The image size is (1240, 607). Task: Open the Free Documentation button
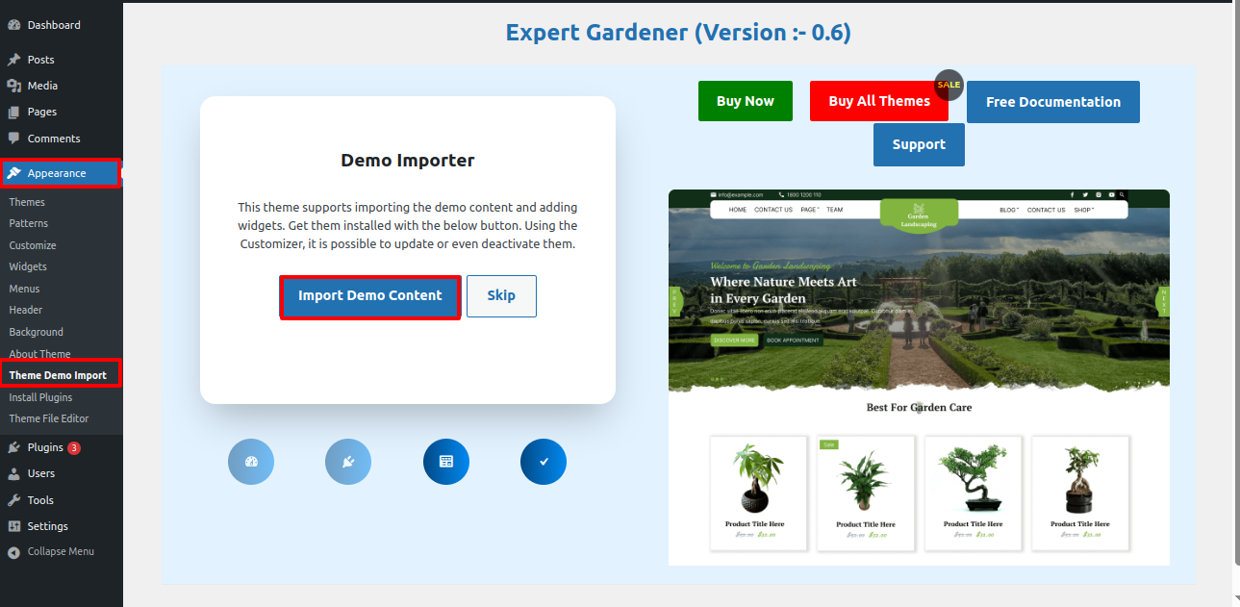click(1053, 102)
